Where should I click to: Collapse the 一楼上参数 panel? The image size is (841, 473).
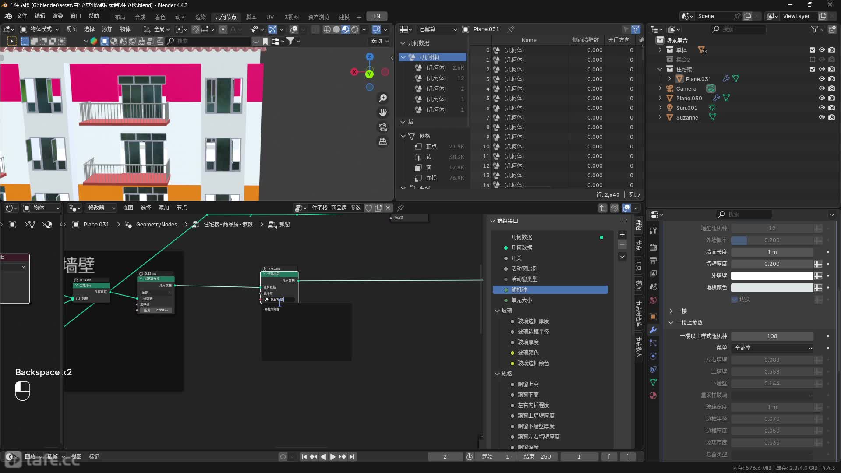click(x=671, y=323)
